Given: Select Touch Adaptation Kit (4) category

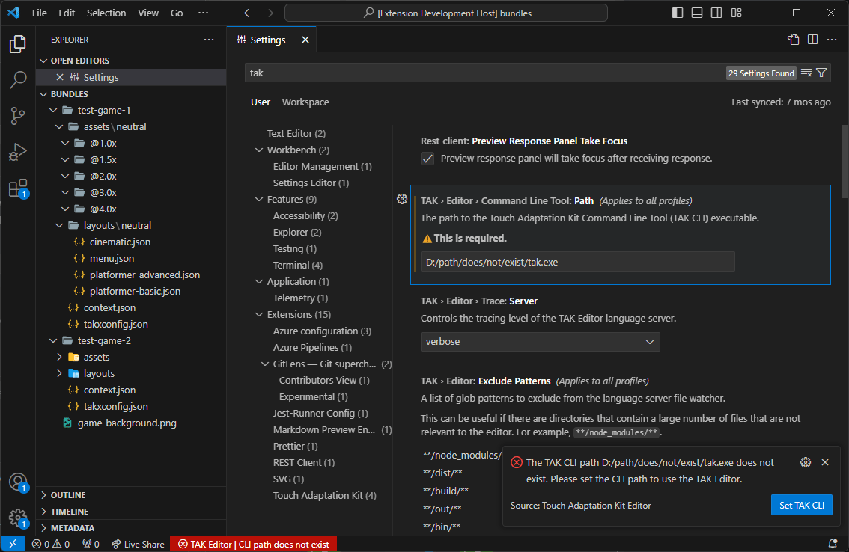Looking at the screenshot, I should pos(324,496).
